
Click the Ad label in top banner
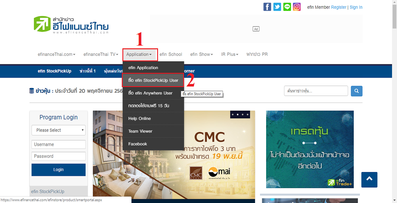click(x=256, y=29)
